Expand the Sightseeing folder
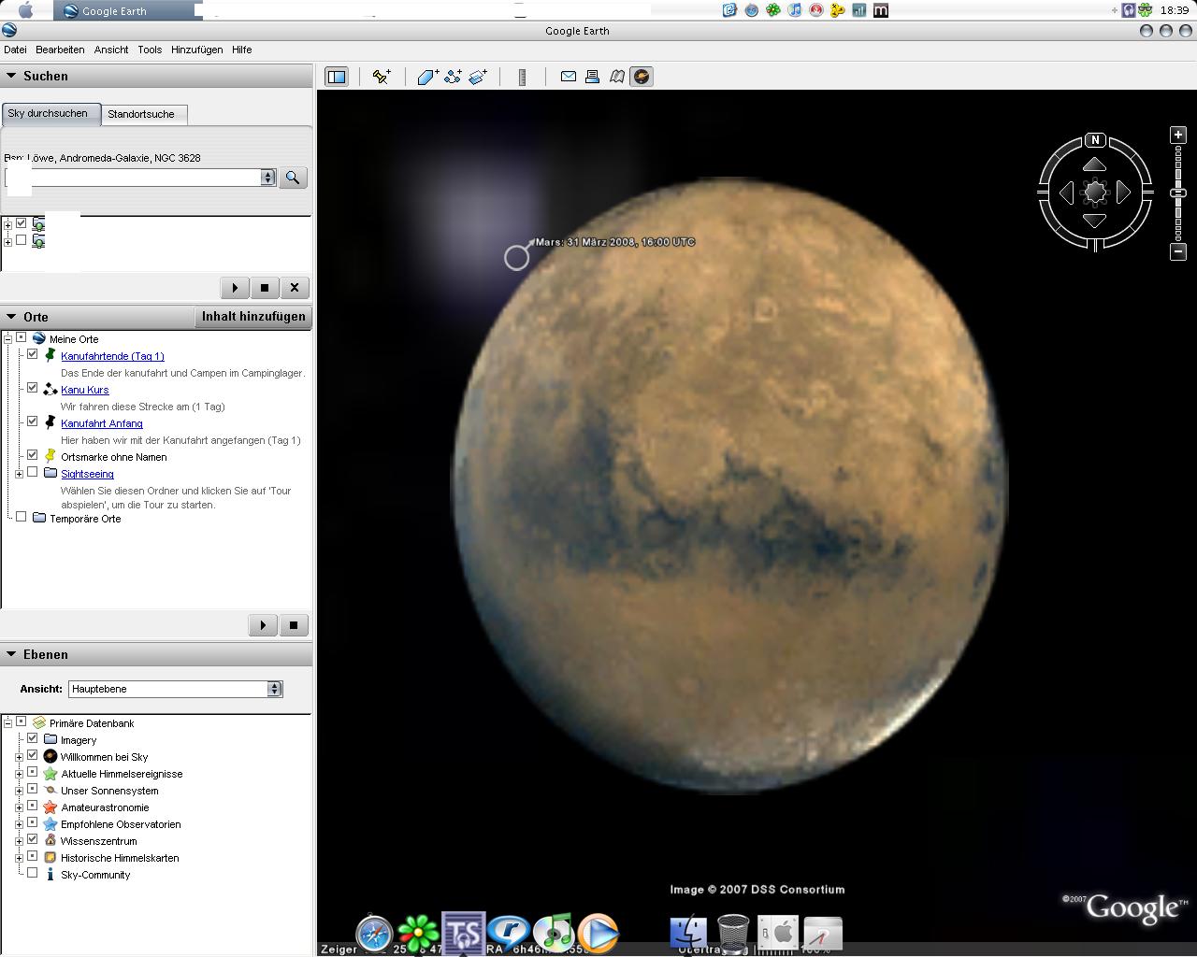Screen dimensions: 1197x957 tap(19, 474)
